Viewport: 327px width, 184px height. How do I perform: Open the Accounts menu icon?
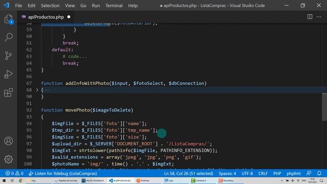8,141
